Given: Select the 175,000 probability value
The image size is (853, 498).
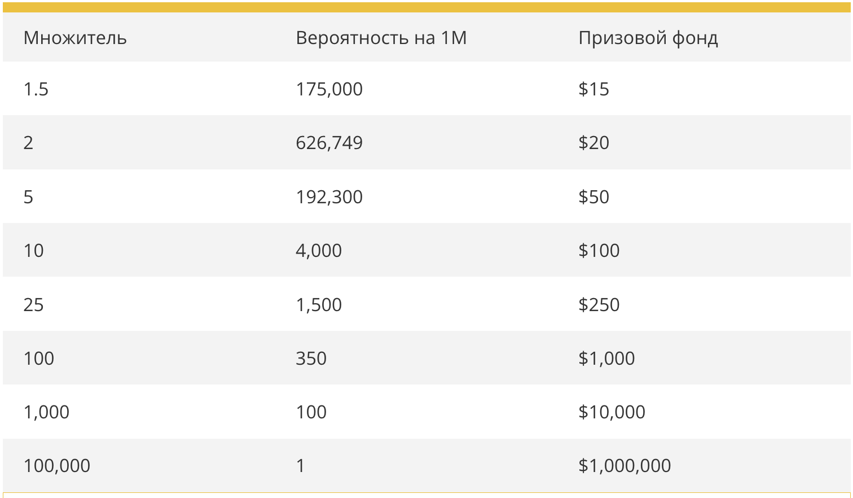Looking at the screenshot, I should coord(329,89).
